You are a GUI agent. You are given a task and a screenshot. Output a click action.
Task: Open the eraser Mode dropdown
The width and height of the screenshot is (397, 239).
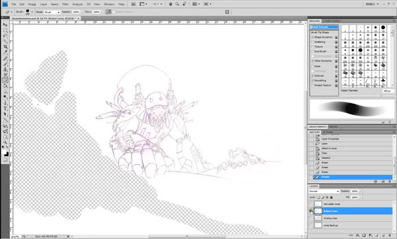(x=52, y=12)
